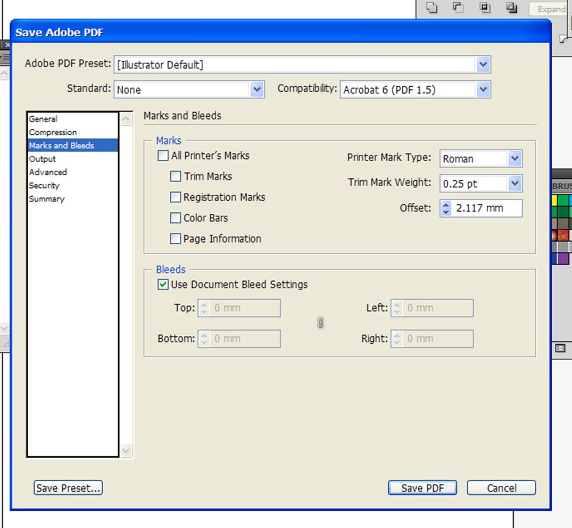Click the link chain icon between bleed fields
The height and width of the screenshot is (528, 572).
(x=320, y=323)
